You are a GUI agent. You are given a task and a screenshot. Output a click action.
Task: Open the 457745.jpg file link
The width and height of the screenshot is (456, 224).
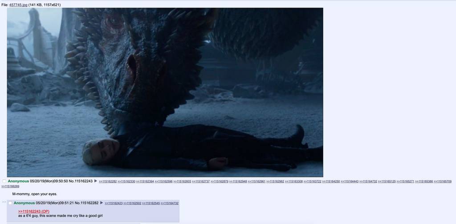pos(18,5)
